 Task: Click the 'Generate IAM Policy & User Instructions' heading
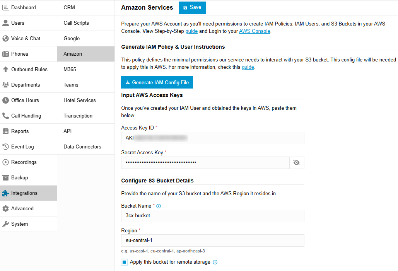[x=173, y=47]
